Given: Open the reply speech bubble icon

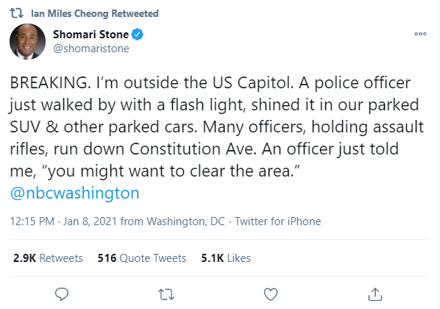Looking at the screenshot, I should coord(62,294).
